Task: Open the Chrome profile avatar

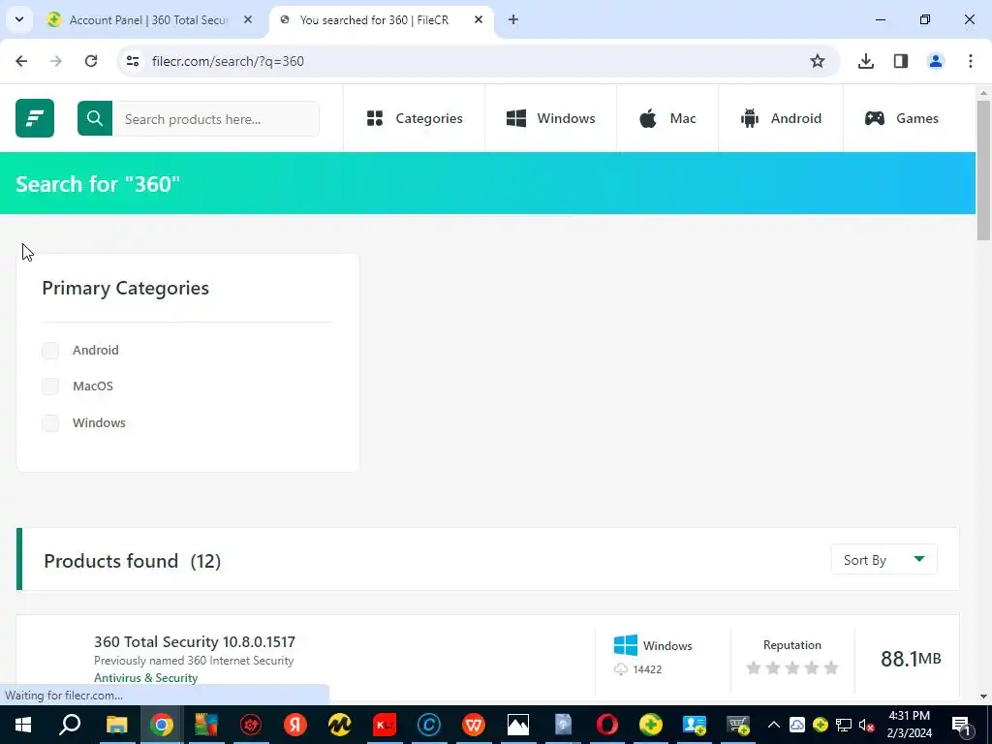Action: tap(936, 61)
